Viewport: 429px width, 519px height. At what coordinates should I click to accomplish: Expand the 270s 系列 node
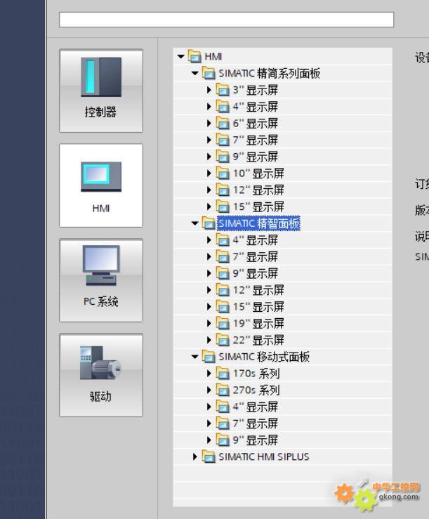click(209, 390)
